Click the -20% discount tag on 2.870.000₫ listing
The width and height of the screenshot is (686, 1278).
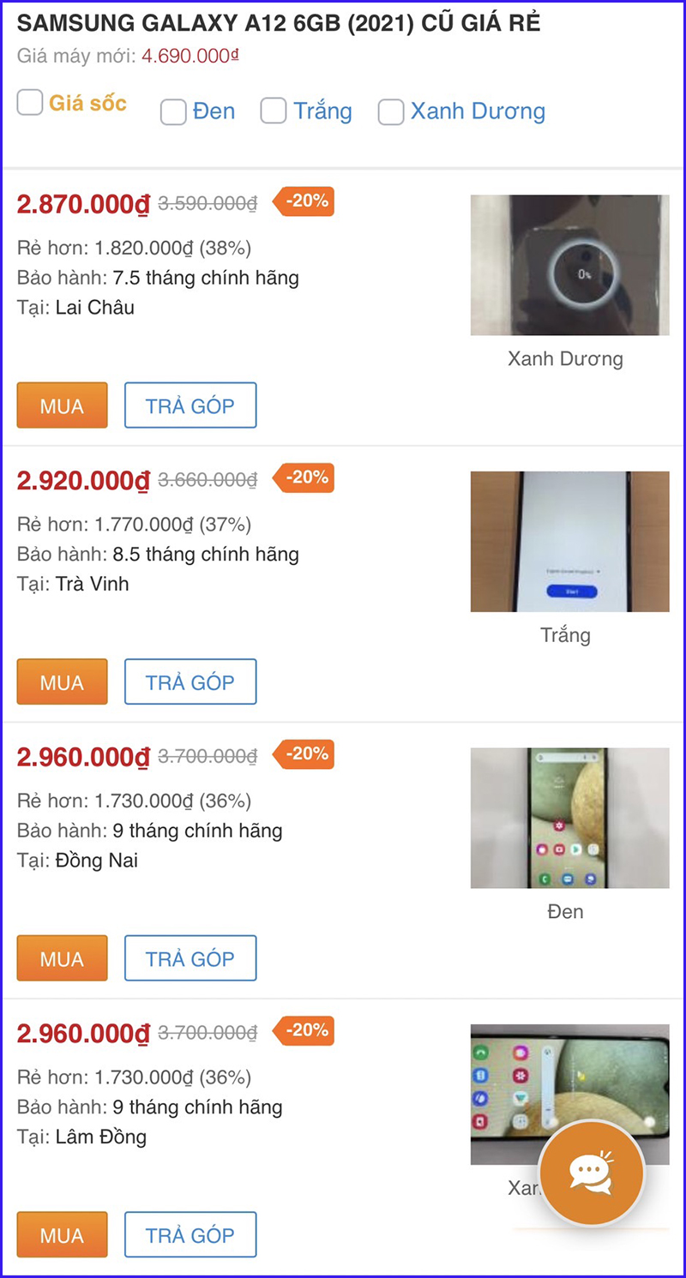(x=304, y=201)
